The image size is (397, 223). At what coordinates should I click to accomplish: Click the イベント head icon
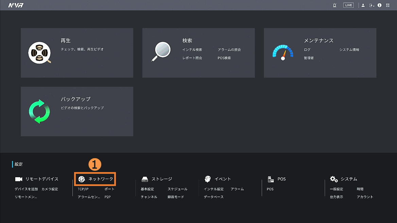pos(208,179)
